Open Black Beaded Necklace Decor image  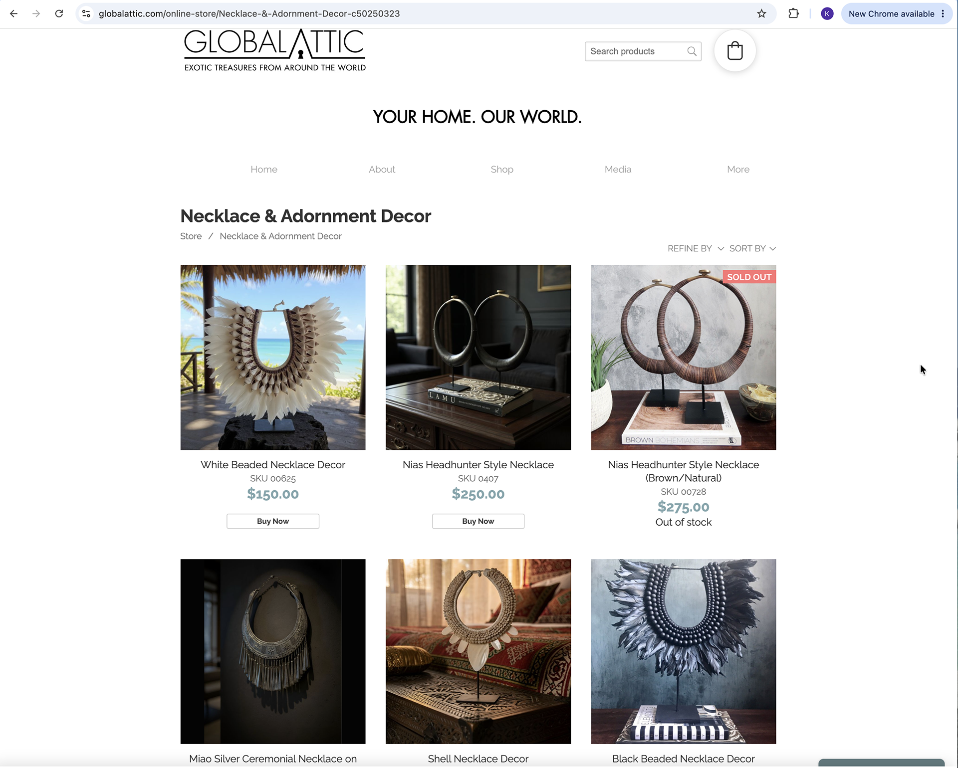tap(684, 651)
